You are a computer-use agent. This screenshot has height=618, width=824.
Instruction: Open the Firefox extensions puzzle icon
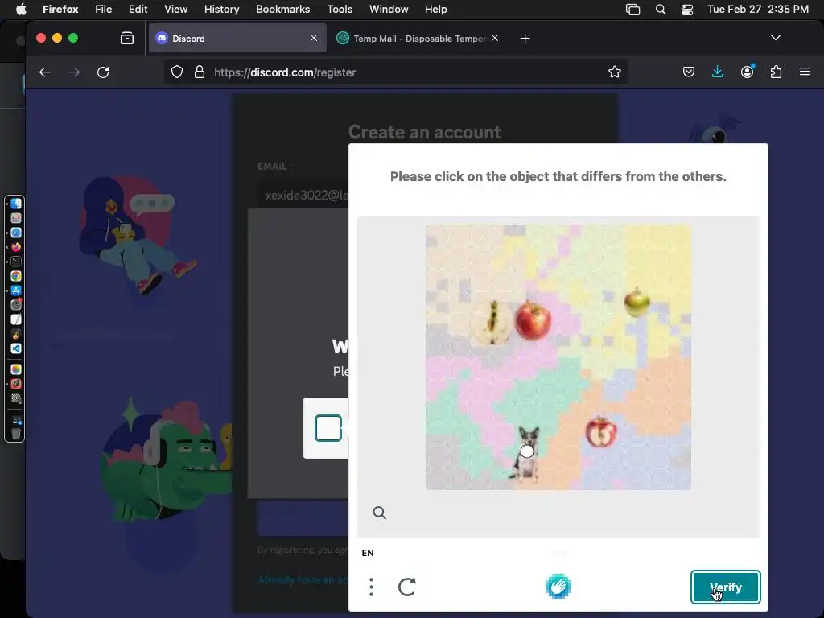(x=776, y=72)
